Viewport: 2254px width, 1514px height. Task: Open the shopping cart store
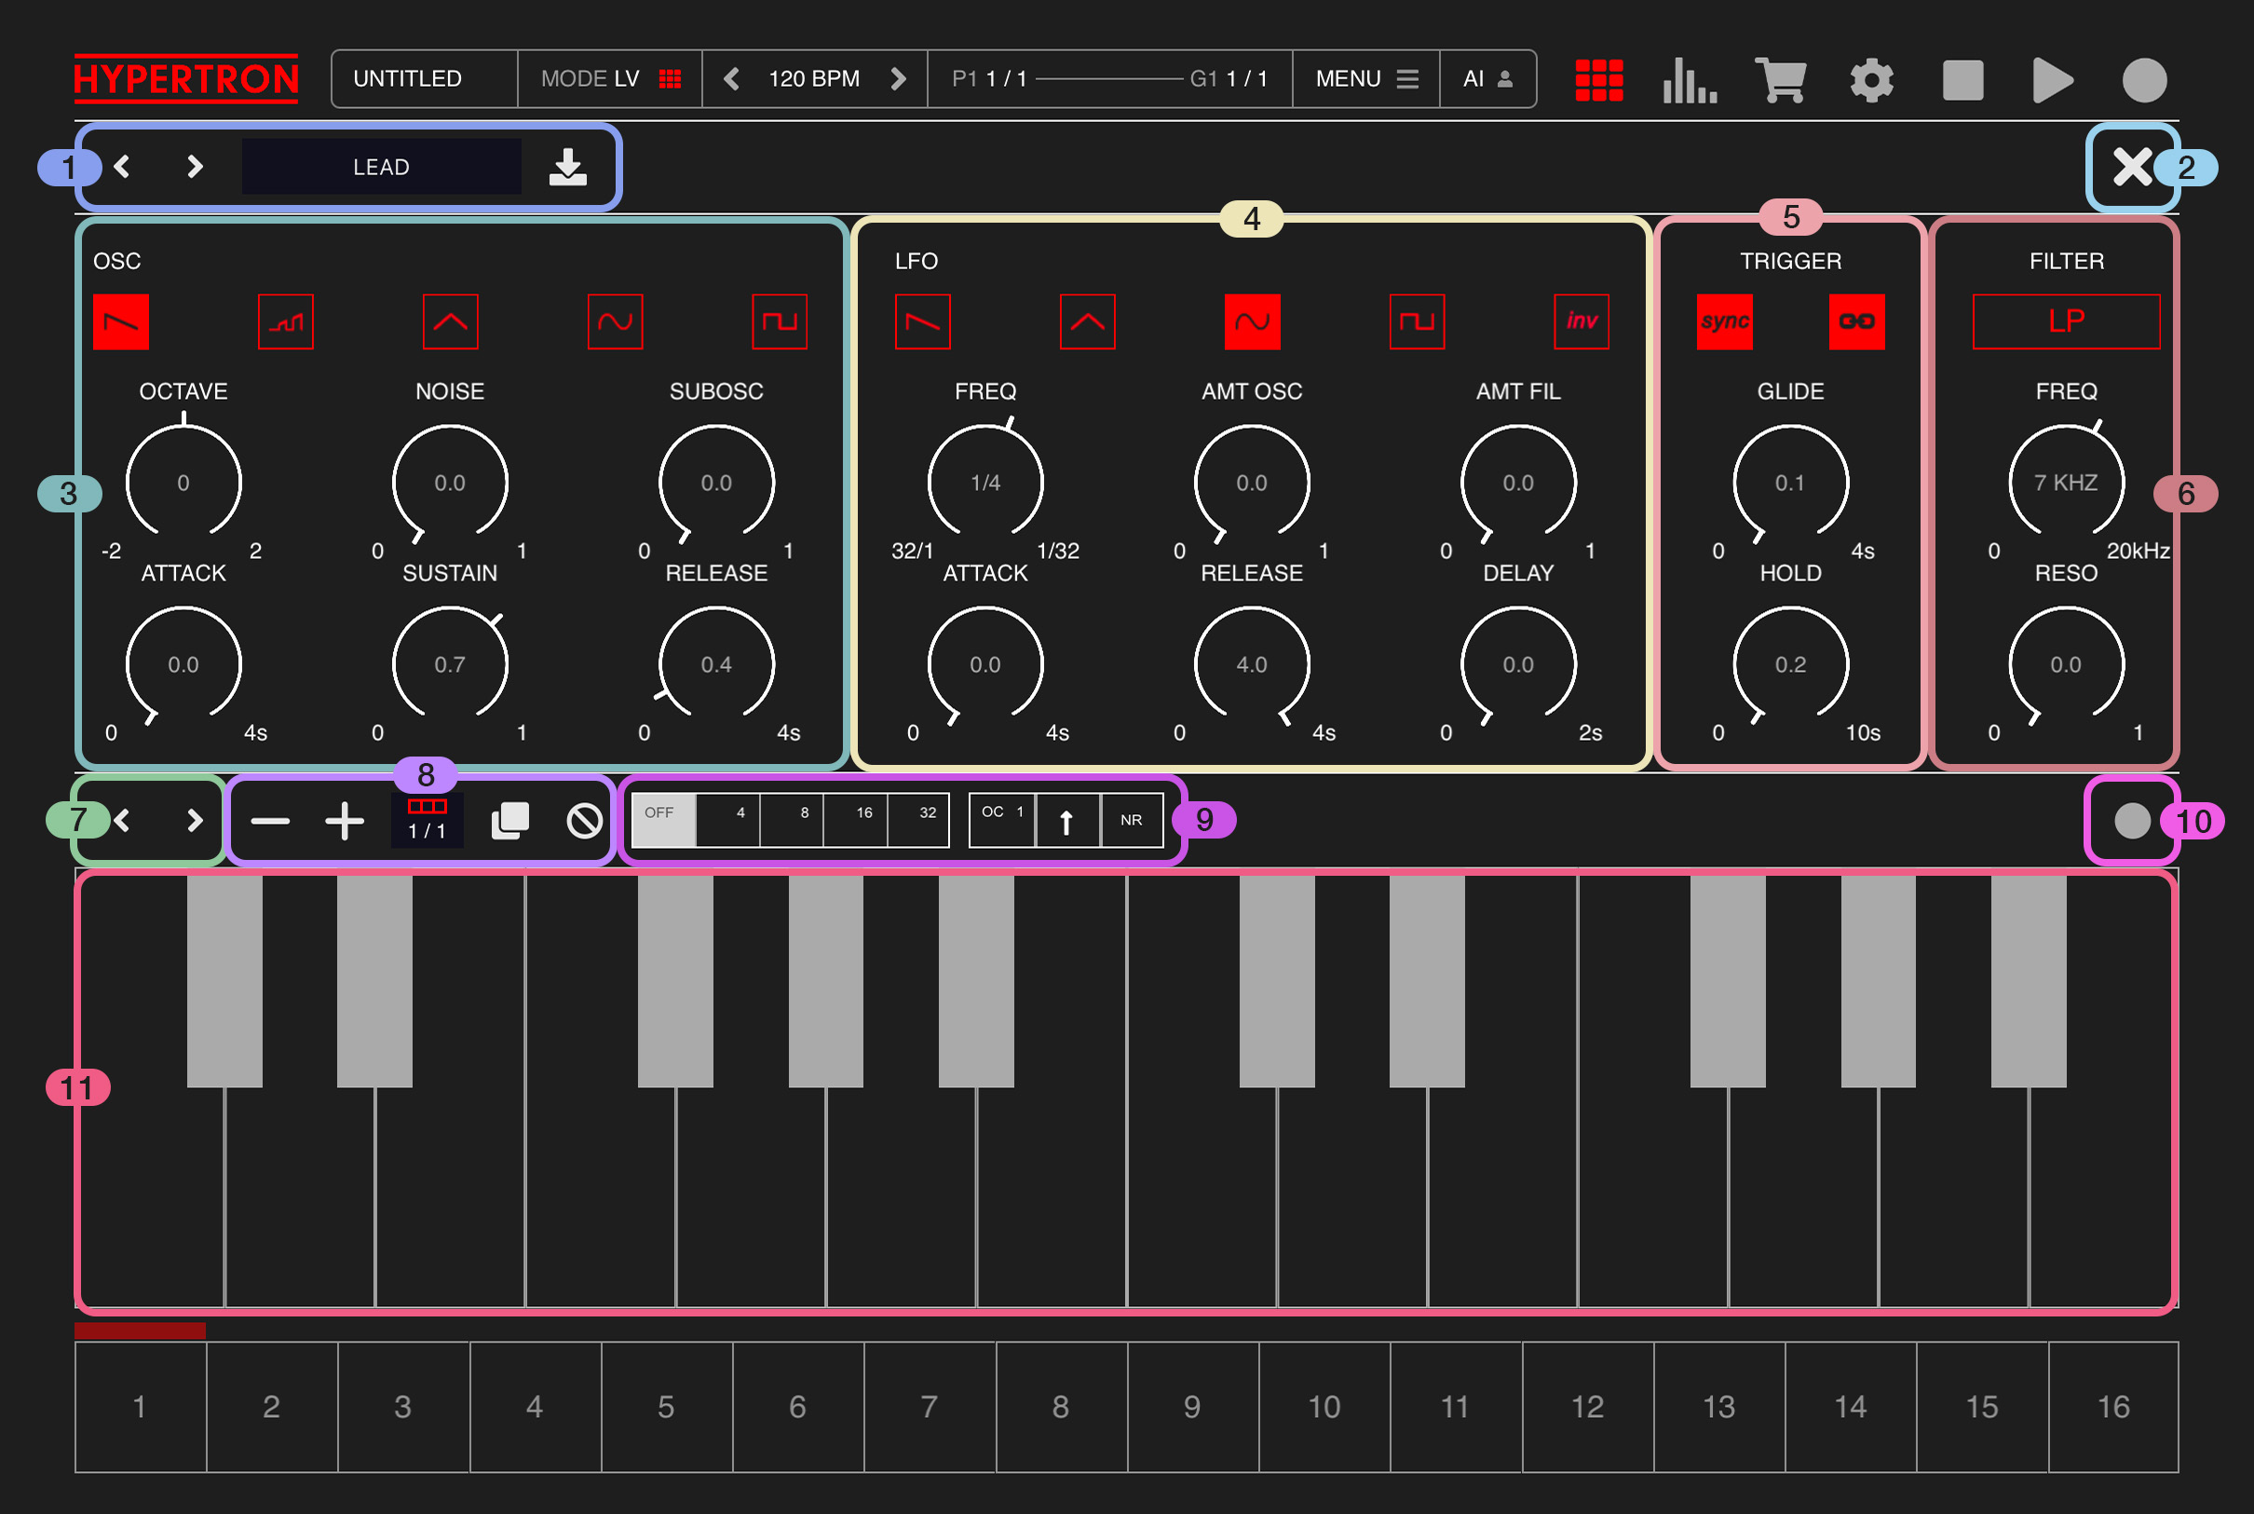pos(1781,79)
